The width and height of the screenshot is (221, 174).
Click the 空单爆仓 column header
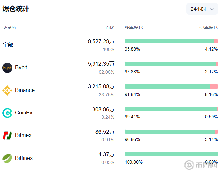[x=209, y=27]
